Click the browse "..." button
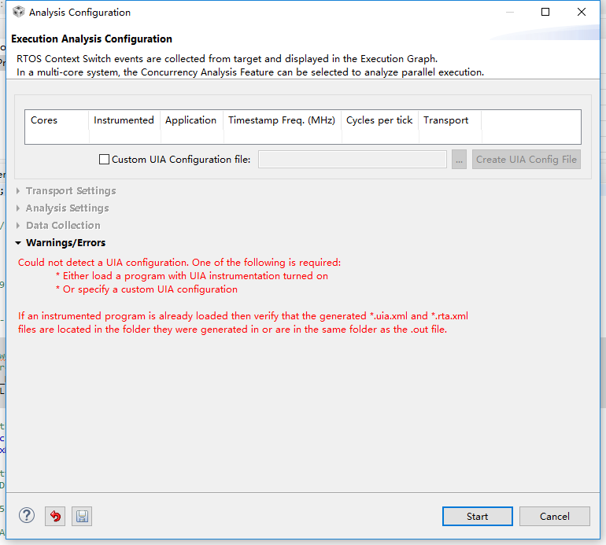 click(x=460, y=160)
